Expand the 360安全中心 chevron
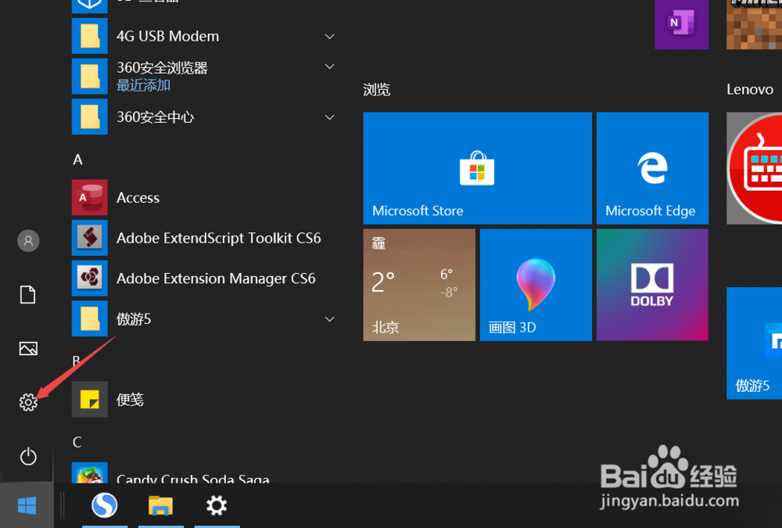Image resolution: width=782 pixels, height=528 pixels. (x=330, y=117)
